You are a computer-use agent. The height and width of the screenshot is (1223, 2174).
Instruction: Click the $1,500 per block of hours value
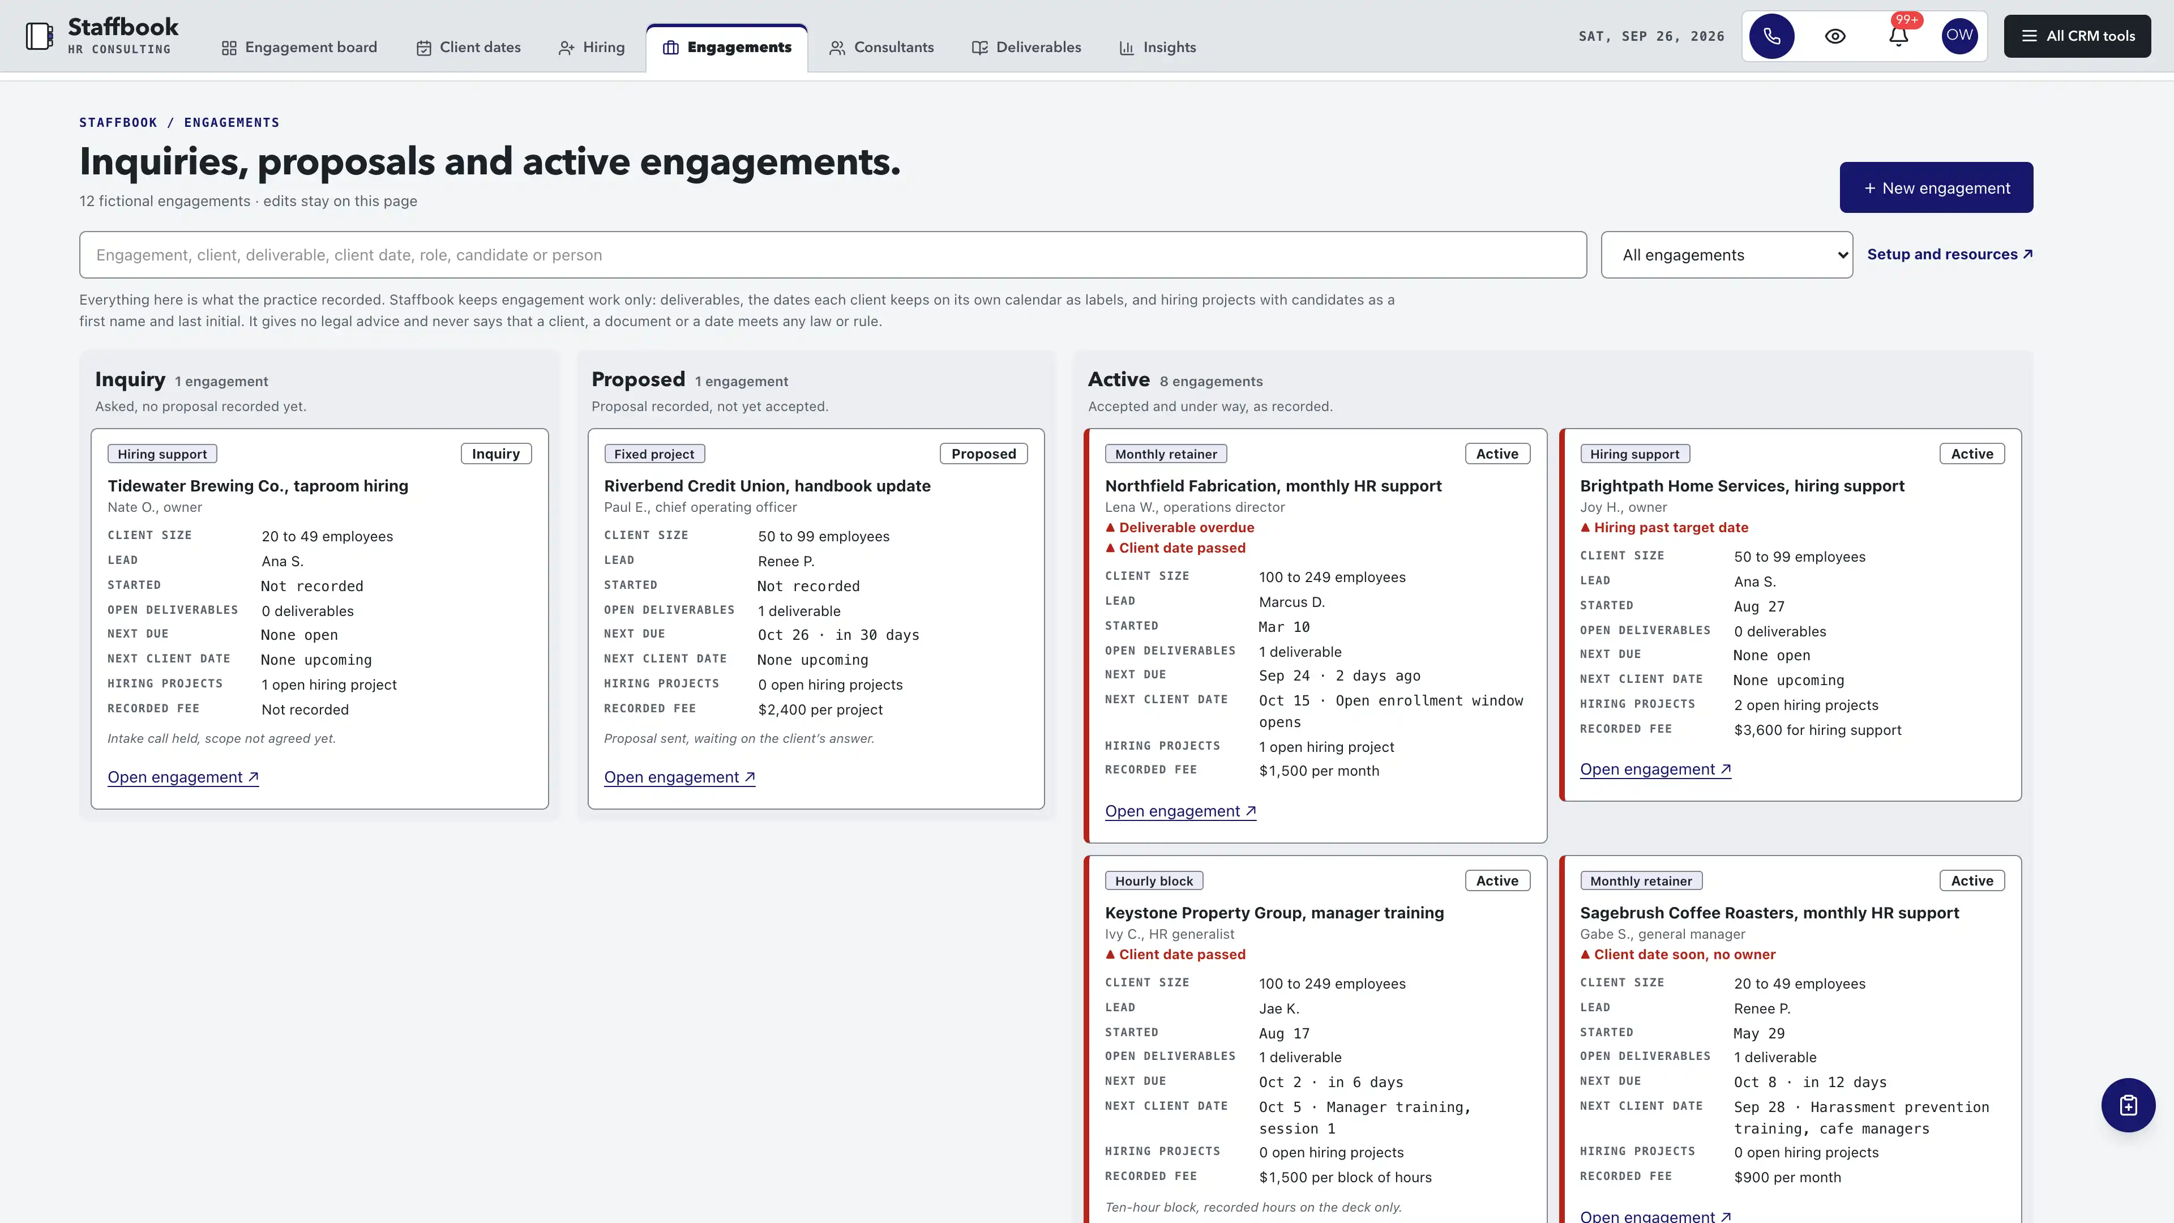(1345, 1178)
